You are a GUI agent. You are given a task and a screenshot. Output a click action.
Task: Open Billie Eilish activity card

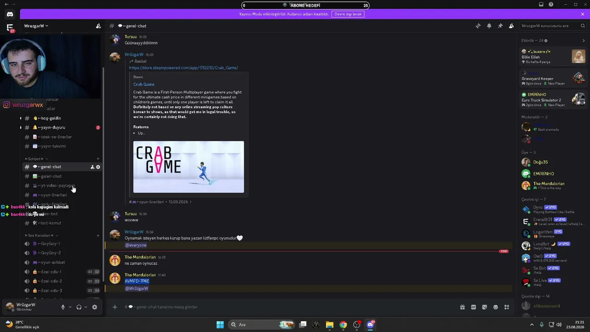[x=553, y=56]
